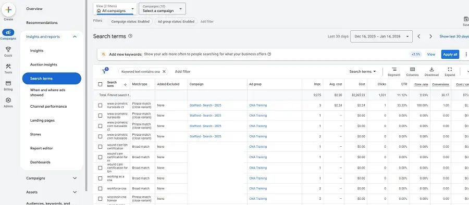
Task: Click the Save icon at top right
Action: tap(465, 19)
